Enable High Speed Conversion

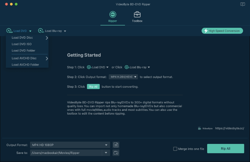click(222, 31)
